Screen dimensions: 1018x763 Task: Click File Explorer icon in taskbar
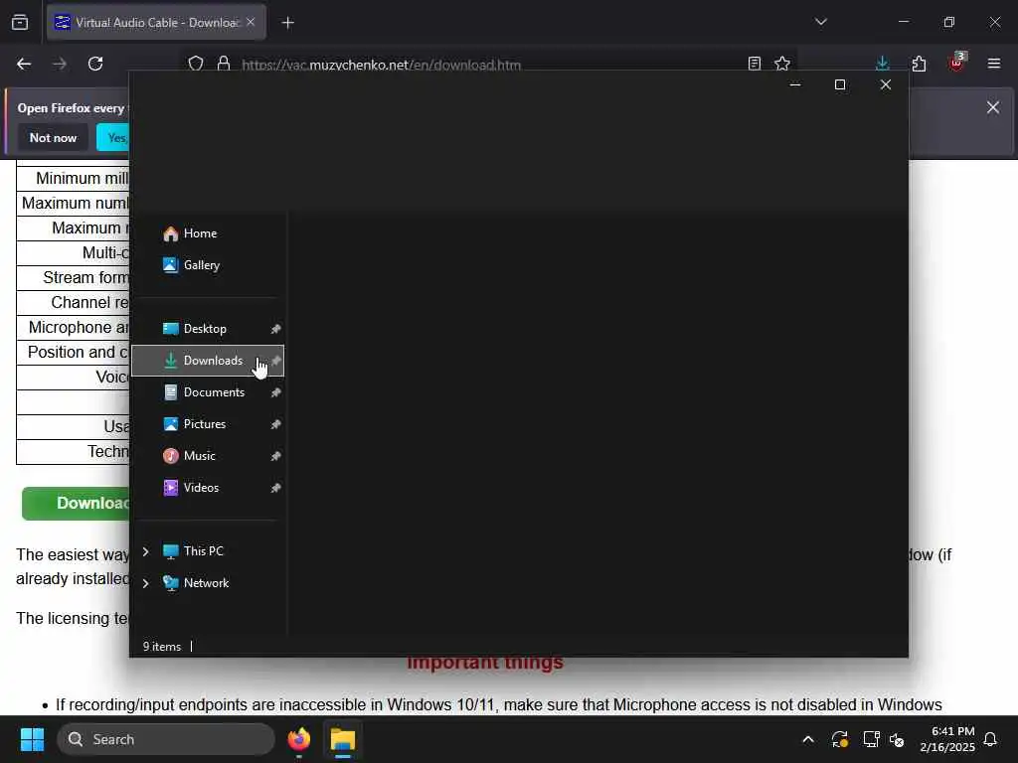click(343, 739)
